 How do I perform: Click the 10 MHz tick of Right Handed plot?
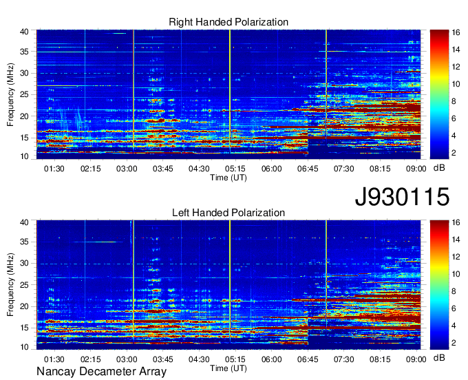coord(25,156)
